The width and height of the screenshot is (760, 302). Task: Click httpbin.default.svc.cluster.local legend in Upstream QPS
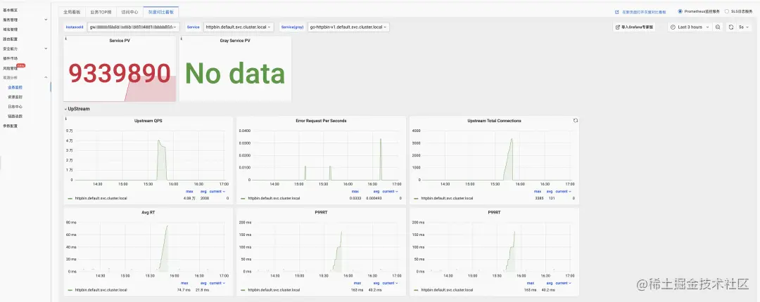pos(101,199)
